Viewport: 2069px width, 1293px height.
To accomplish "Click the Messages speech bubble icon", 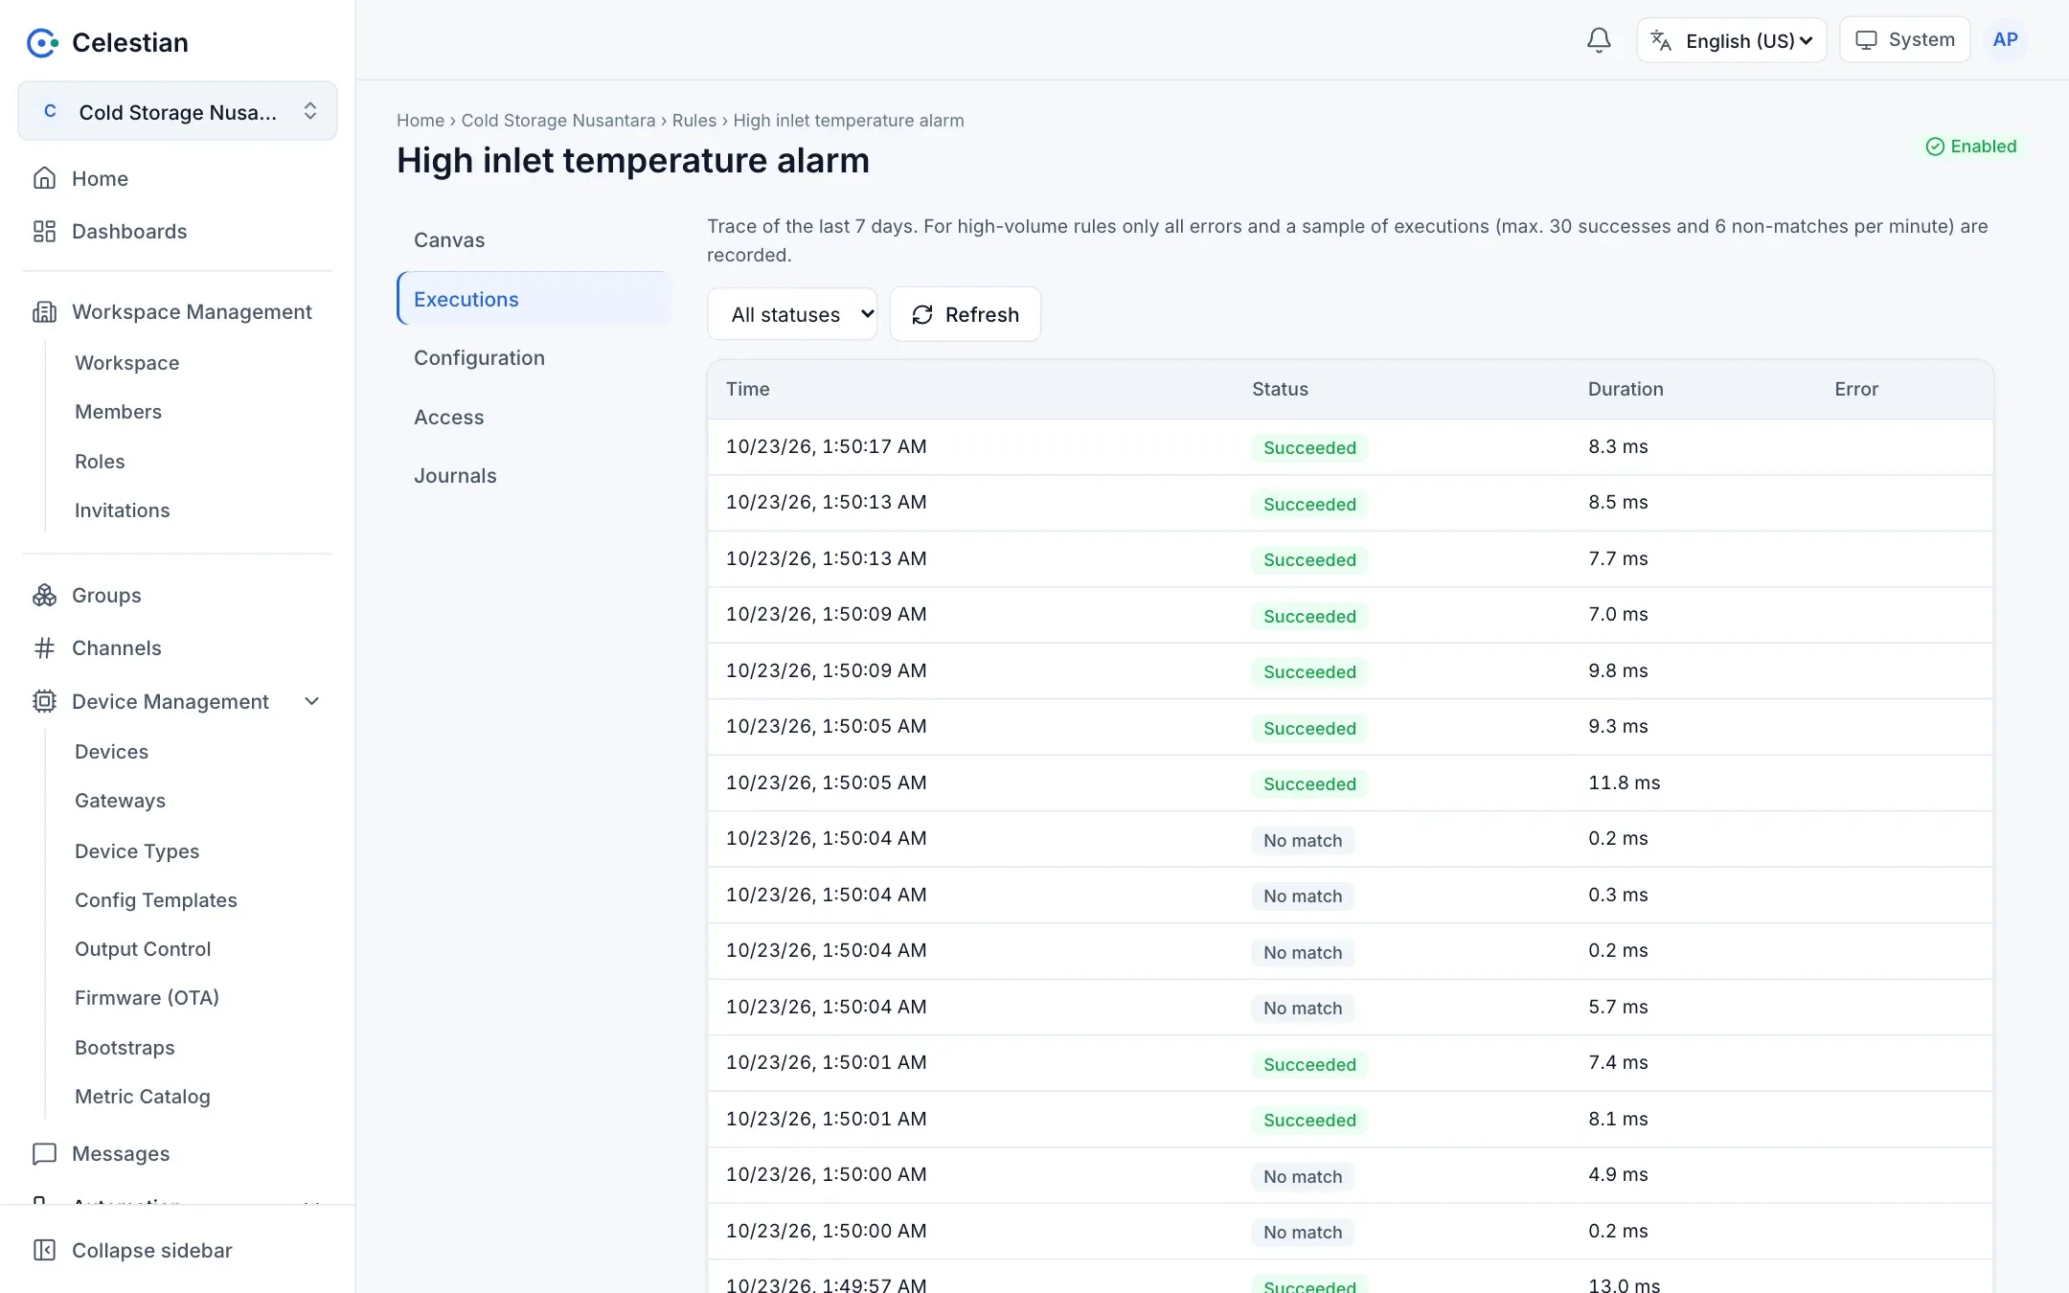I will point(44,1153).
